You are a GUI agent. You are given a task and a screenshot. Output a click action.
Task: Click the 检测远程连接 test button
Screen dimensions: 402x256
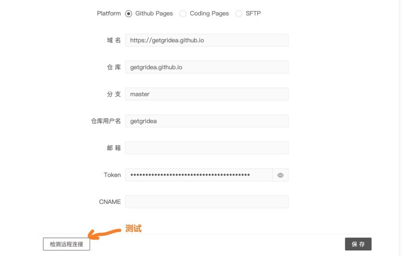click(66, 244)
